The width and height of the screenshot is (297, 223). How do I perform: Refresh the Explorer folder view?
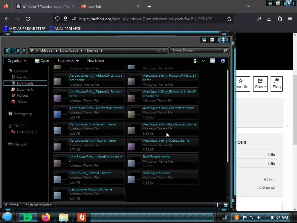click(x=165, y=51)
